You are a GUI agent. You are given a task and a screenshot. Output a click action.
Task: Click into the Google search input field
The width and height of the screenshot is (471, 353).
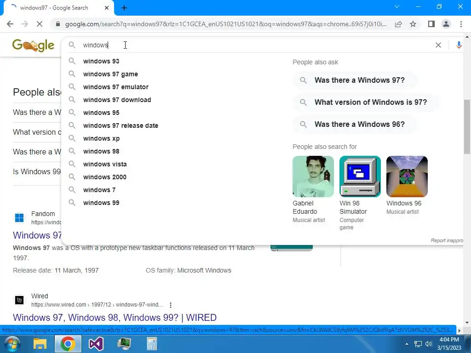(255, 45)
